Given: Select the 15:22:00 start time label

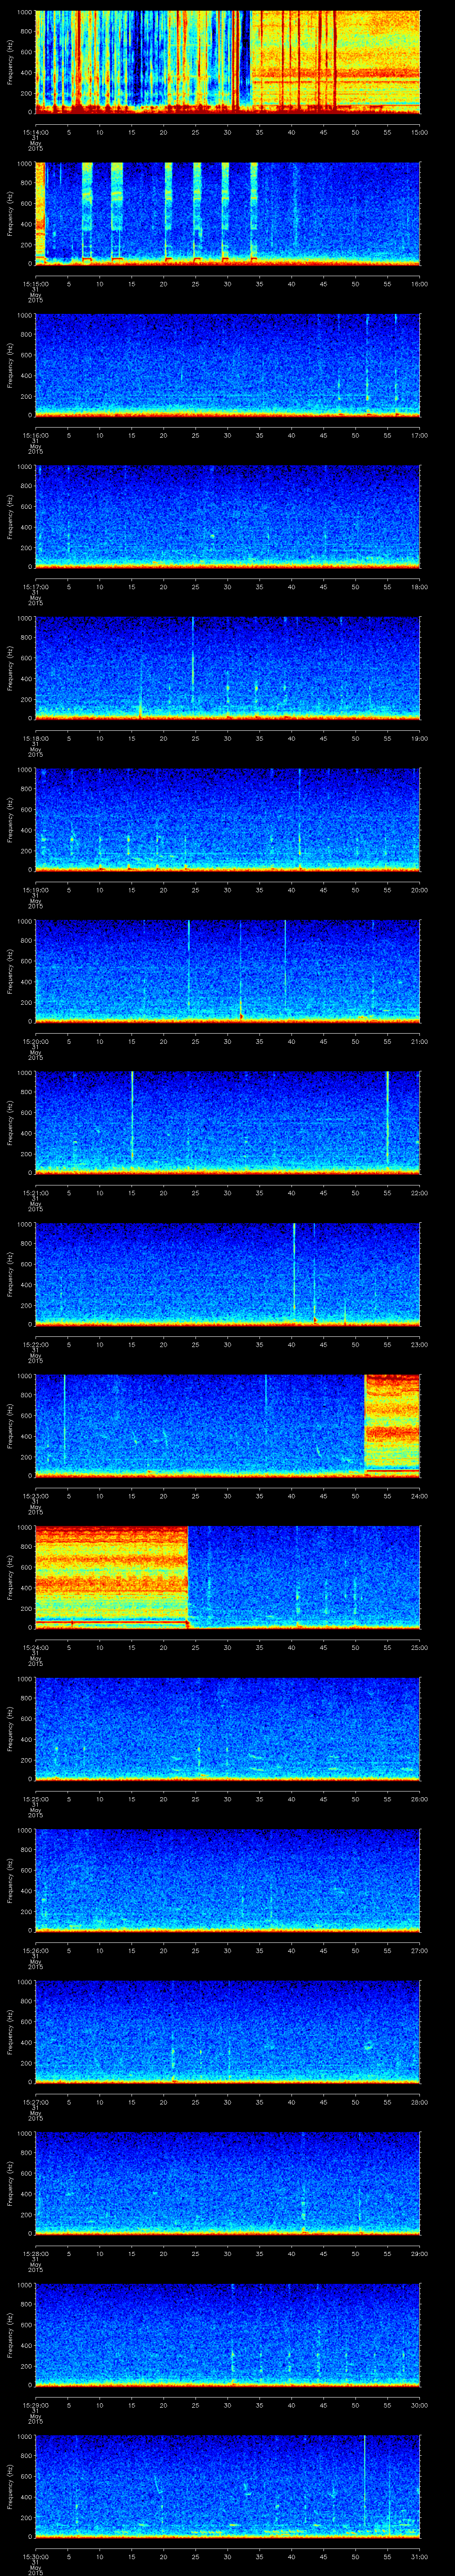Looking at the screenshot, I should 35,1344.
